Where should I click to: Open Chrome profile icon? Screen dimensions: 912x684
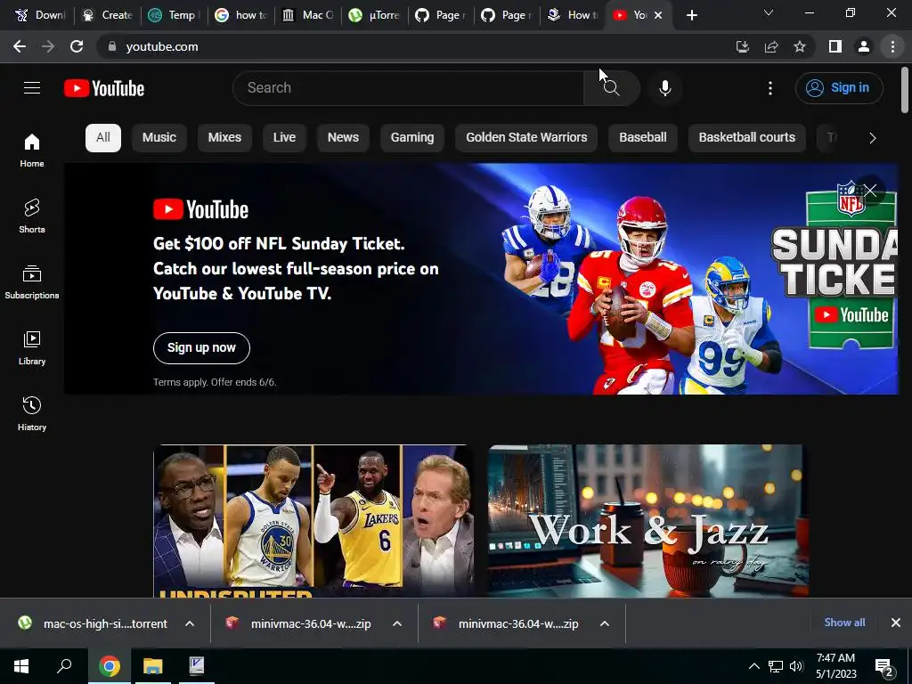click(x=864, y=46)
